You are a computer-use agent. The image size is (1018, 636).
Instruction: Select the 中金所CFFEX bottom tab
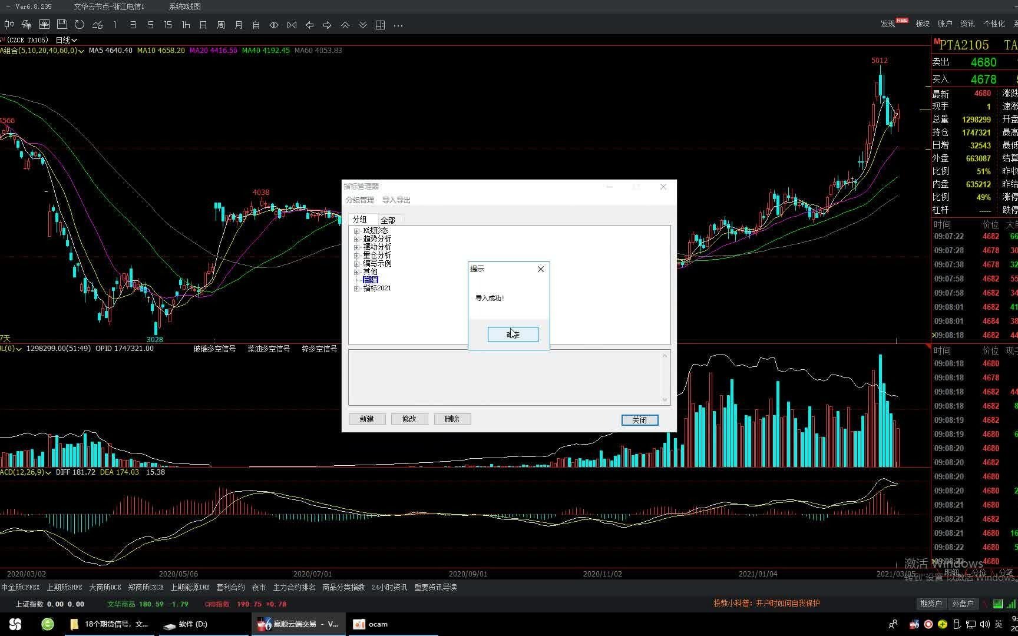[x=21, y=587]
